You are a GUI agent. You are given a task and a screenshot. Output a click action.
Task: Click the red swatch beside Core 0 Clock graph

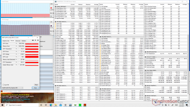click(51, 8)
